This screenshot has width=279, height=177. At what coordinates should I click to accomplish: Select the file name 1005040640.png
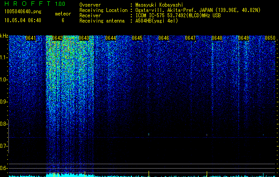click(x=23, y=12)
